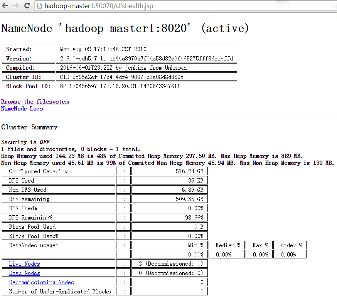Click the 1 files and directories line
This screenshot has height=300, width=337.
[71, 149]
